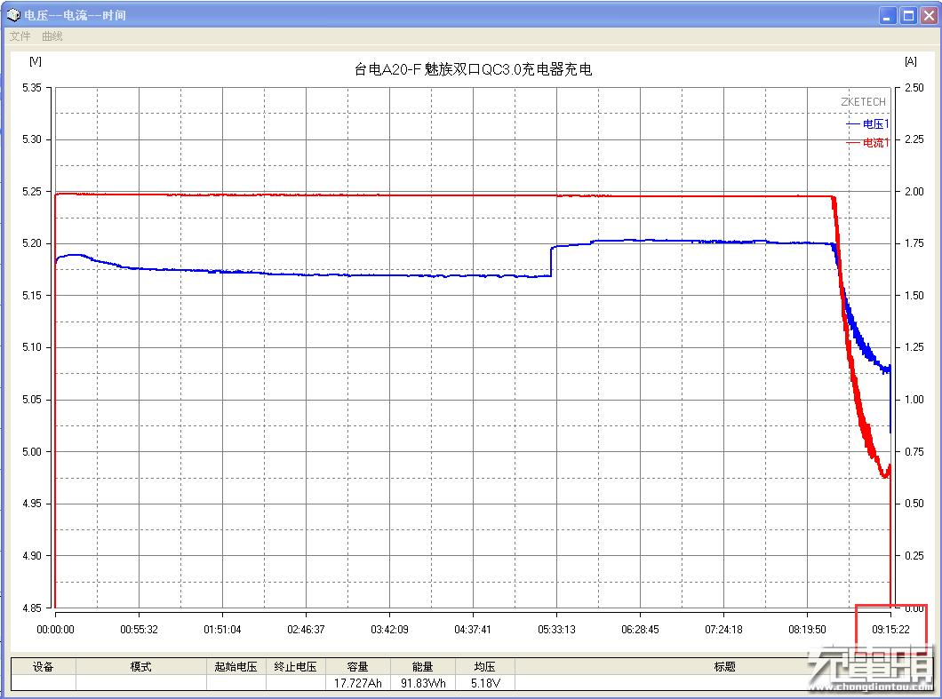Click the [V] voltage axis unit label
The width and height of the screenshot is (942, 699).
click(x=36, y=61)
